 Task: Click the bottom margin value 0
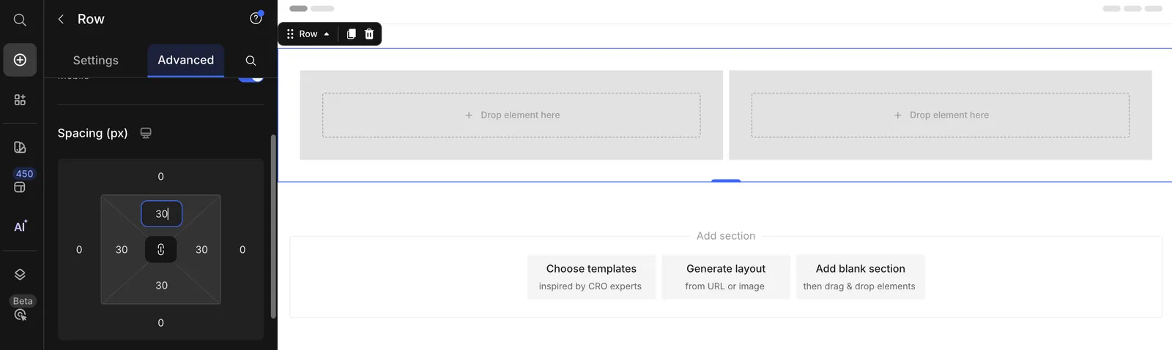[161, 322]
